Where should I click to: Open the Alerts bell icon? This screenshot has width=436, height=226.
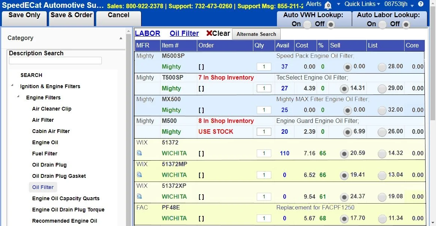(x=328, y=5)
